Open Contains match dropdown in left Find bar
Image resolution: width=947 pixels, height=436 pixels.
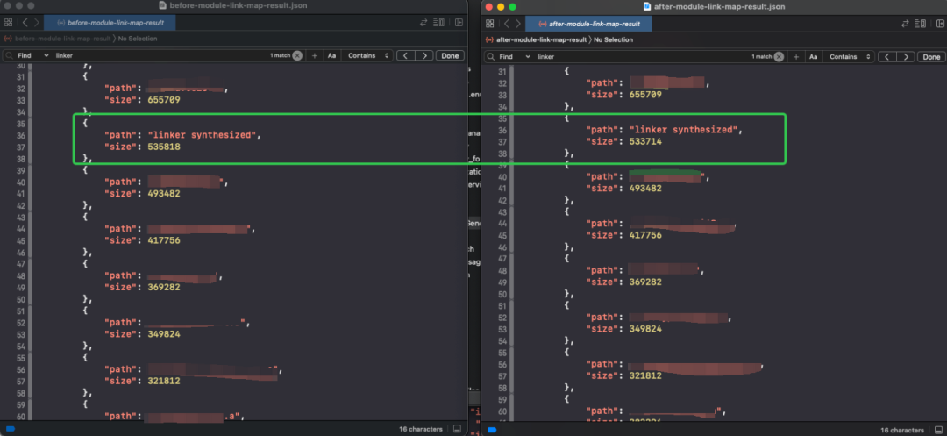(x=367, y=55)
